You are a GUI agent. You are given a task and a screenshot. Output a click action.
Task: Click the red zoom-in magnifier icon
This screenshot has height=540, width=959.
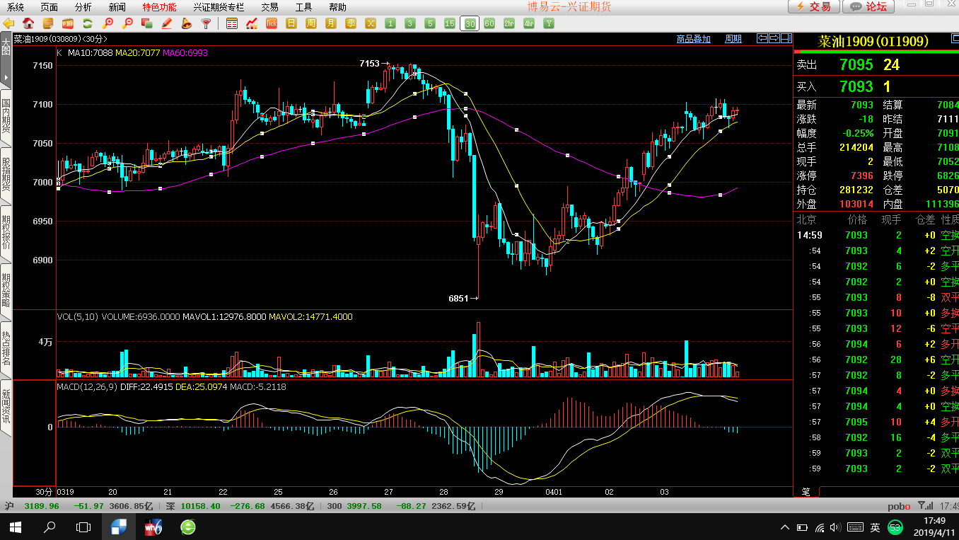[108, 23]
